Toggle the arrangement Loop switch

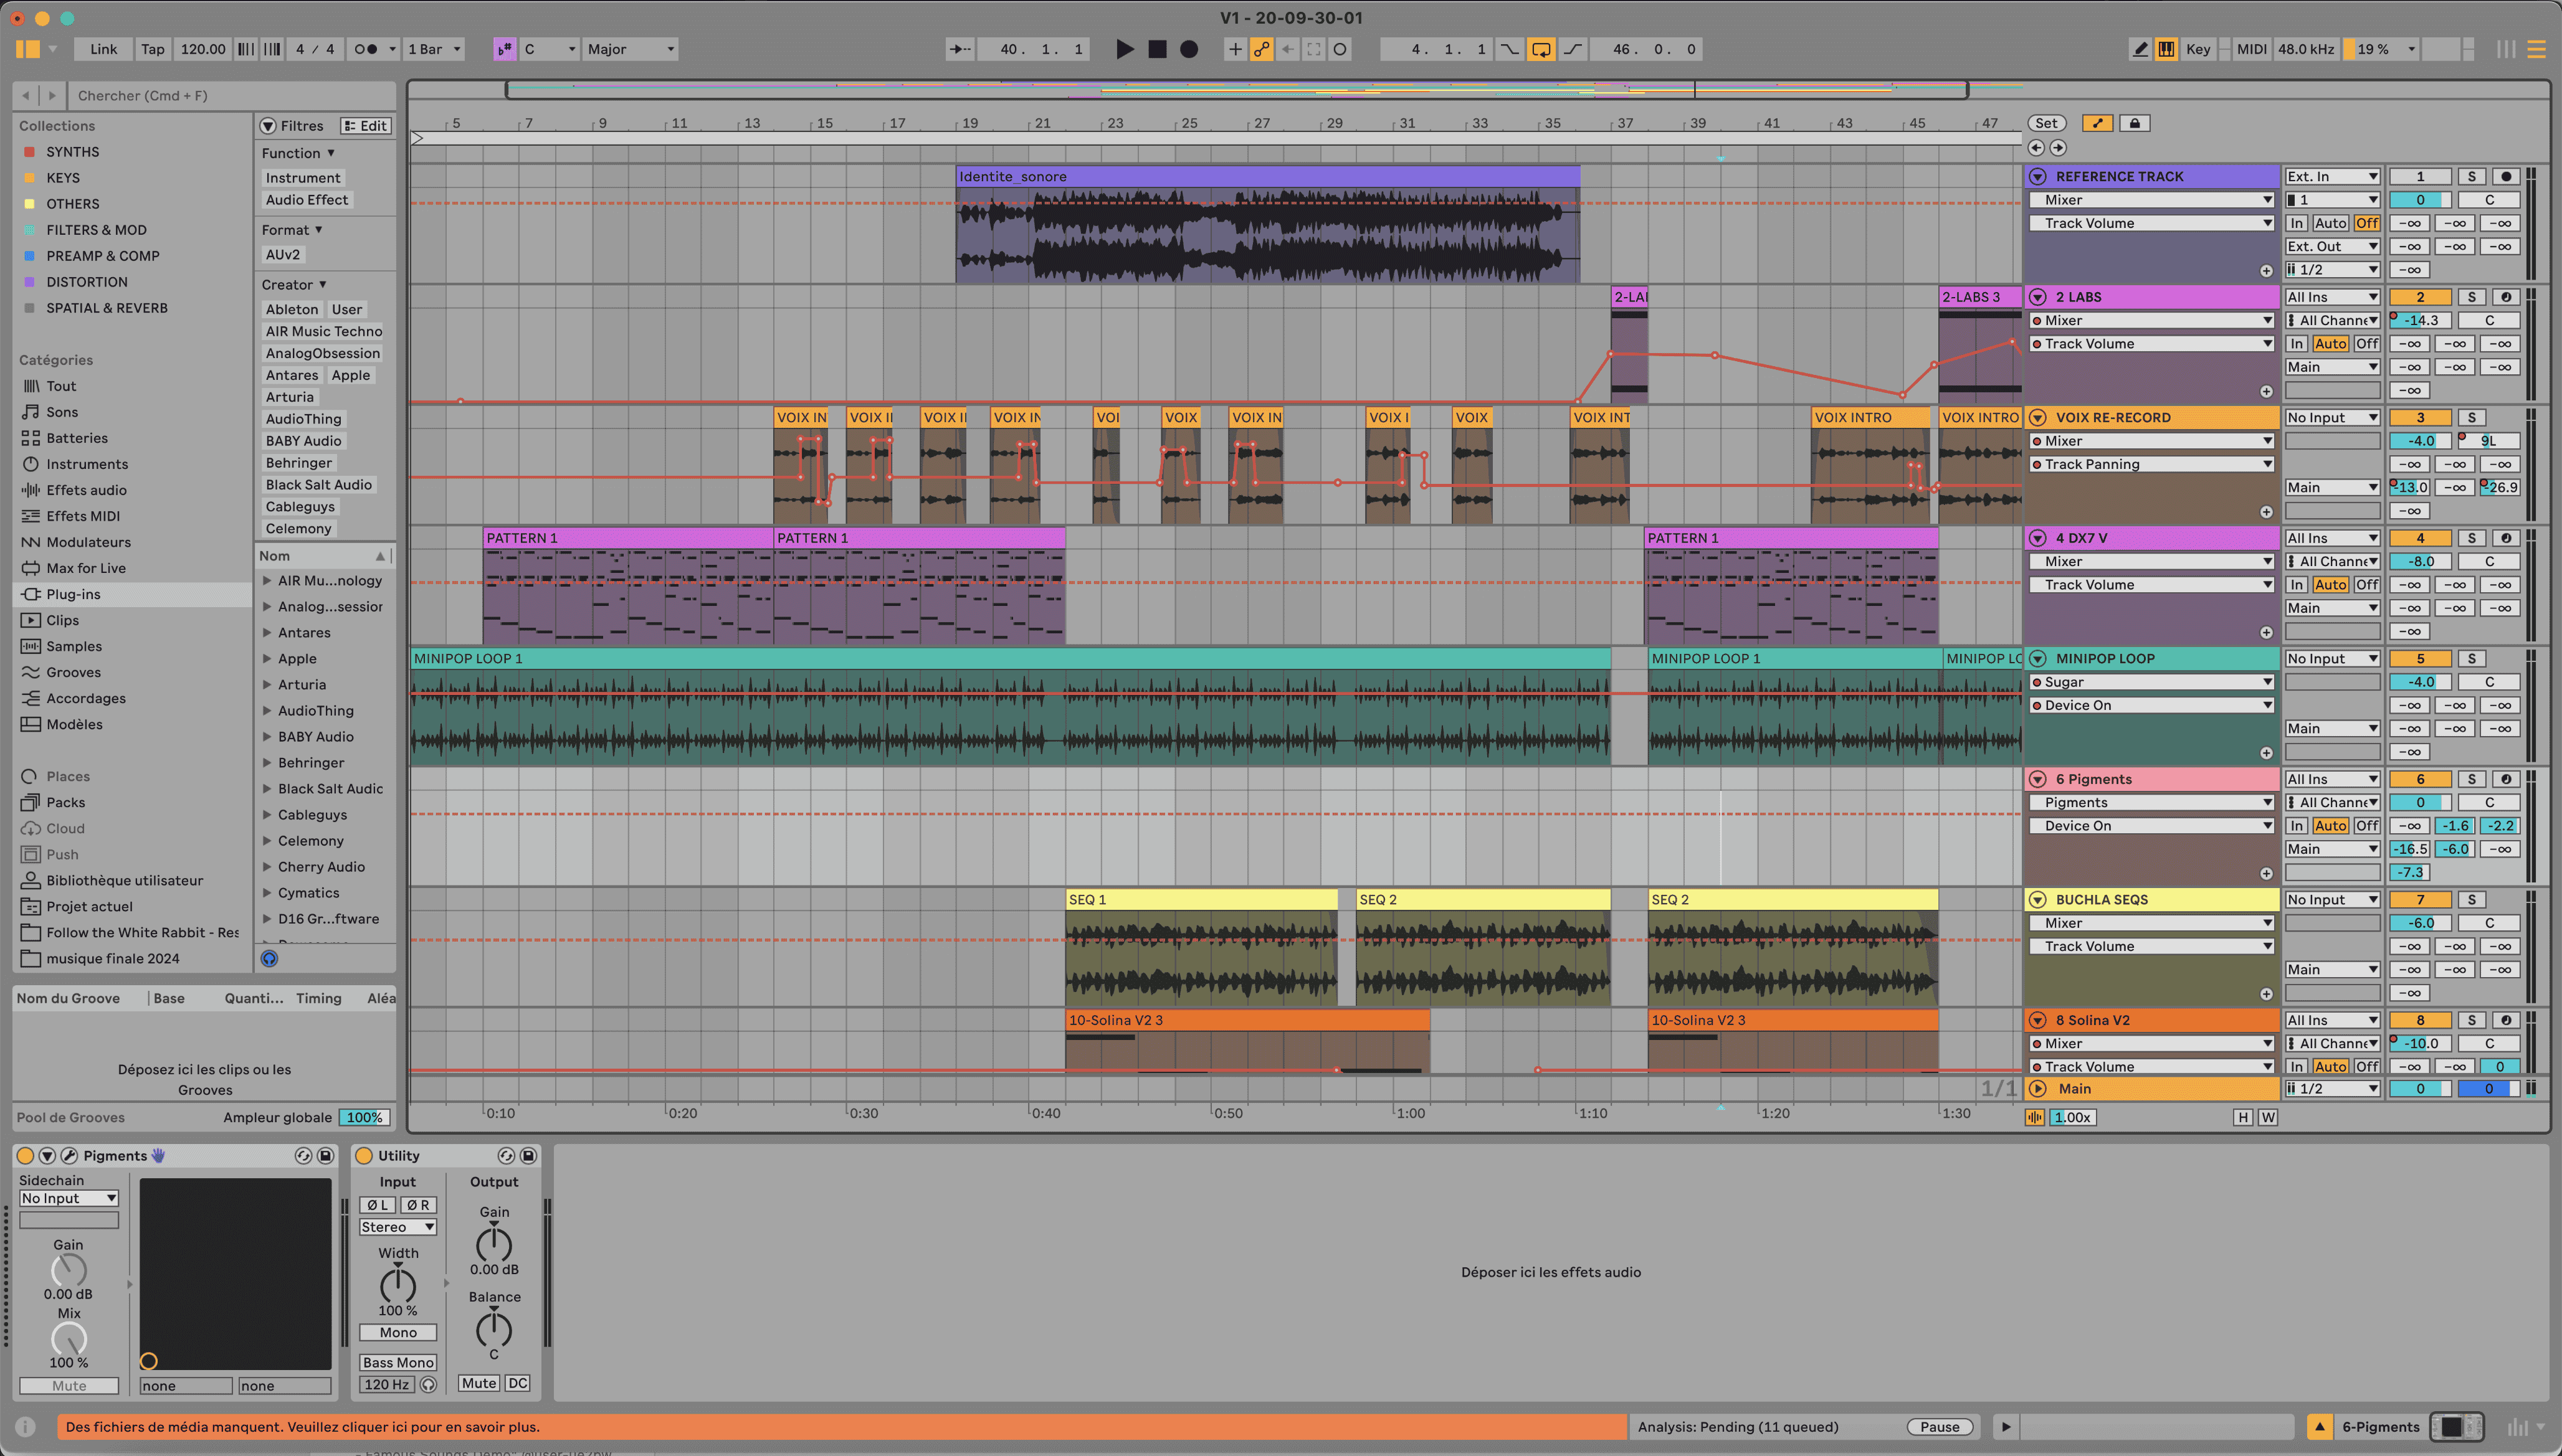point(1541,49)
